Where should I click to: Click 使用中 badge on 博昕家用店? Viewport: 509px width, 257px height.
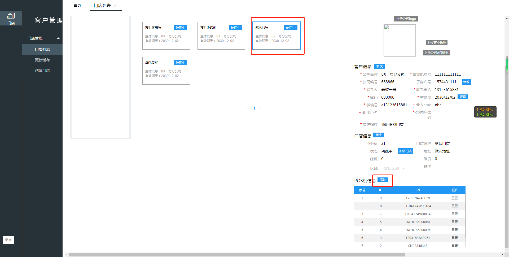click(x=181, y=28)
